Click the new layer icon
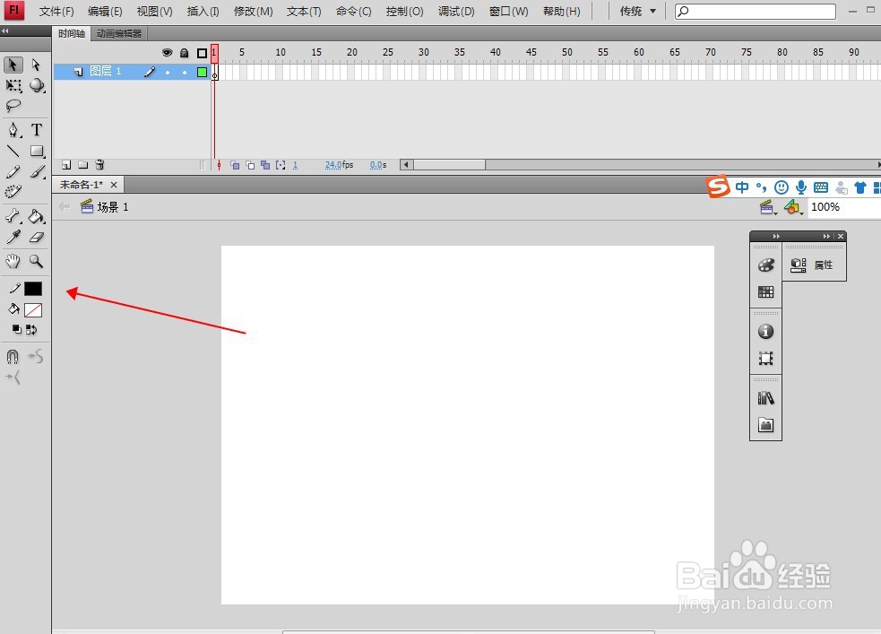Screen dimensions: 881x634 click(x=66, y=165)
